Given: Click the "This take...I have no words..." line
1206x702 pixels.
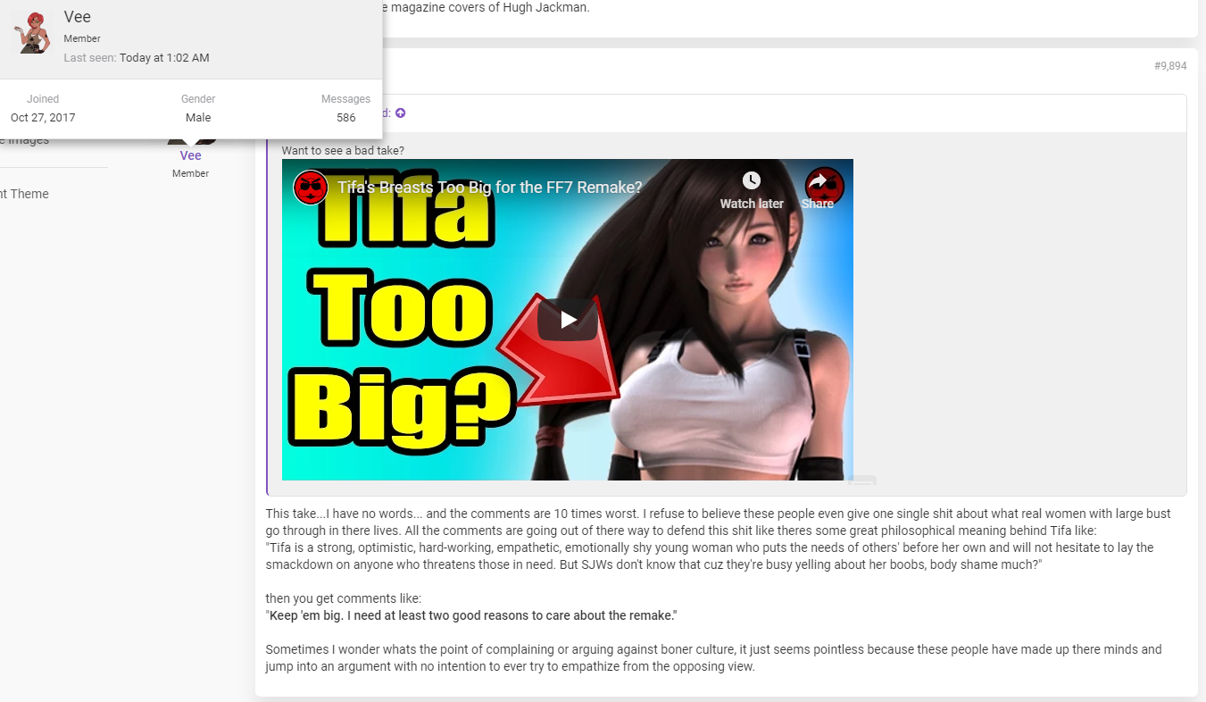Looking at the screenshot, I should [x=718, y=514].
